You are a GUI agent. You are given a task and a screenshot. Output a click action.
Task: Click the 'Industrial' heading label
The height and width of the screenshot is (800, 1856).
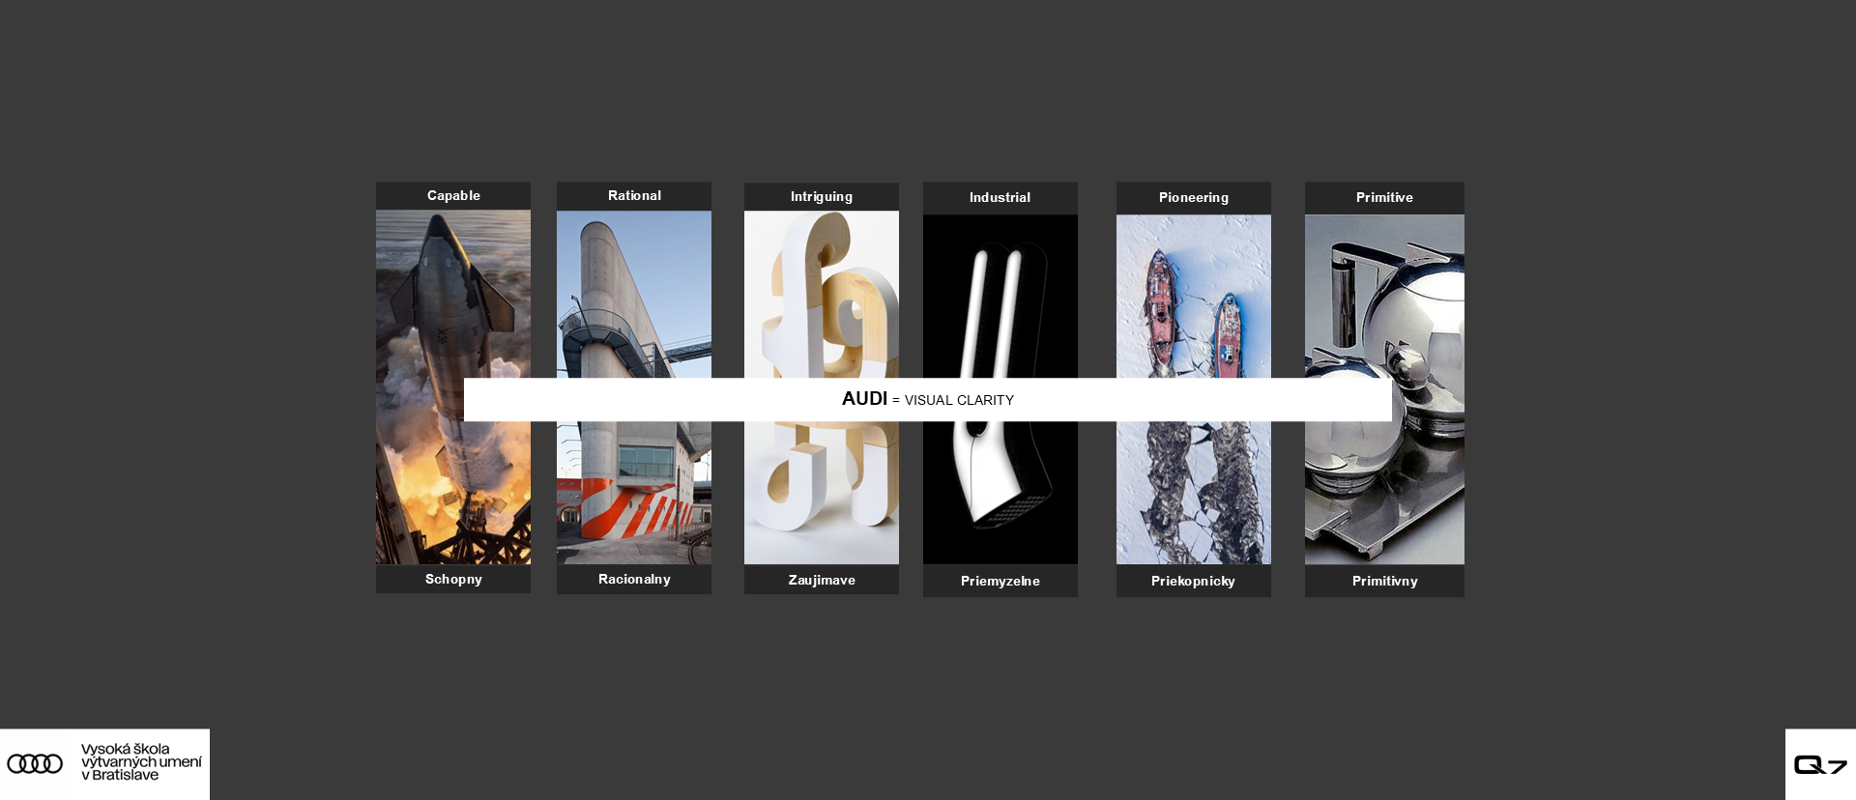tap(1000, 197)
